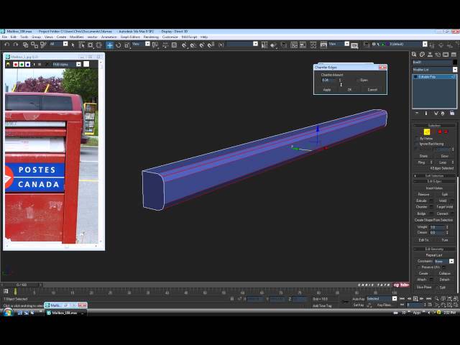Click the Pin Stack icon under modifier stack
The width and height of the screenshot is (460, 345).
tap(417, 113)
